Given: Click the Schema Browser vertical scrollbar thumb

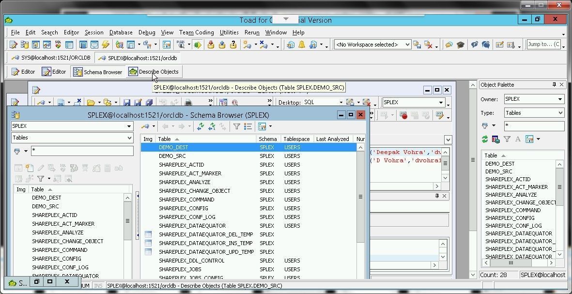Looking at the screenshot, I should (x=360, y=197).
